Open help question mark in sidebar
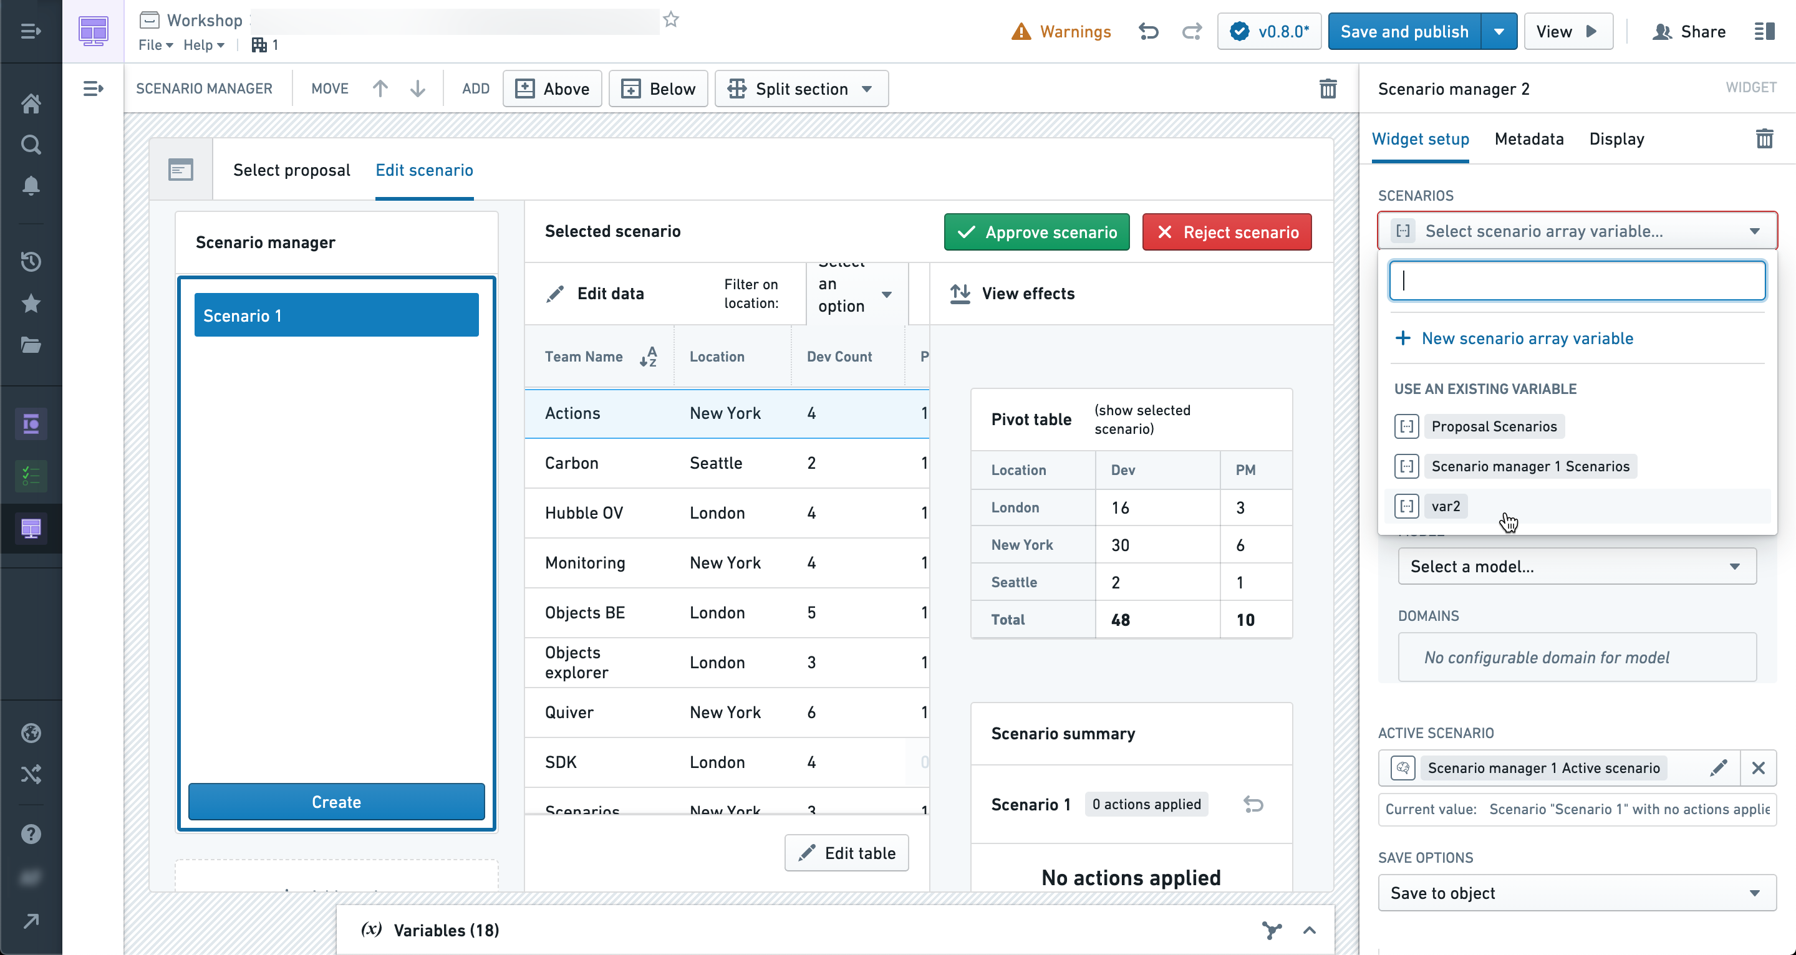1796x955 pixels. (x=31, y=833)
